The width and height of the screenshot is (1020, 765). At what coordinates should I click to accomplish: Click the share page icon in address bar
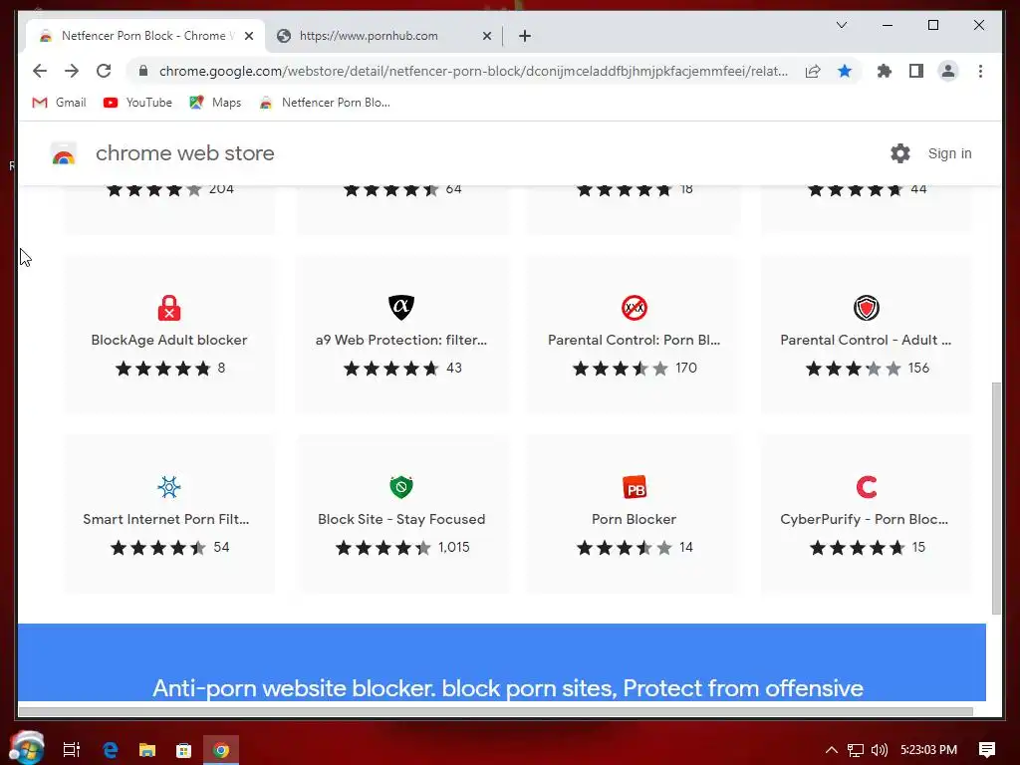pyautogui.click(x=813, y=71)
